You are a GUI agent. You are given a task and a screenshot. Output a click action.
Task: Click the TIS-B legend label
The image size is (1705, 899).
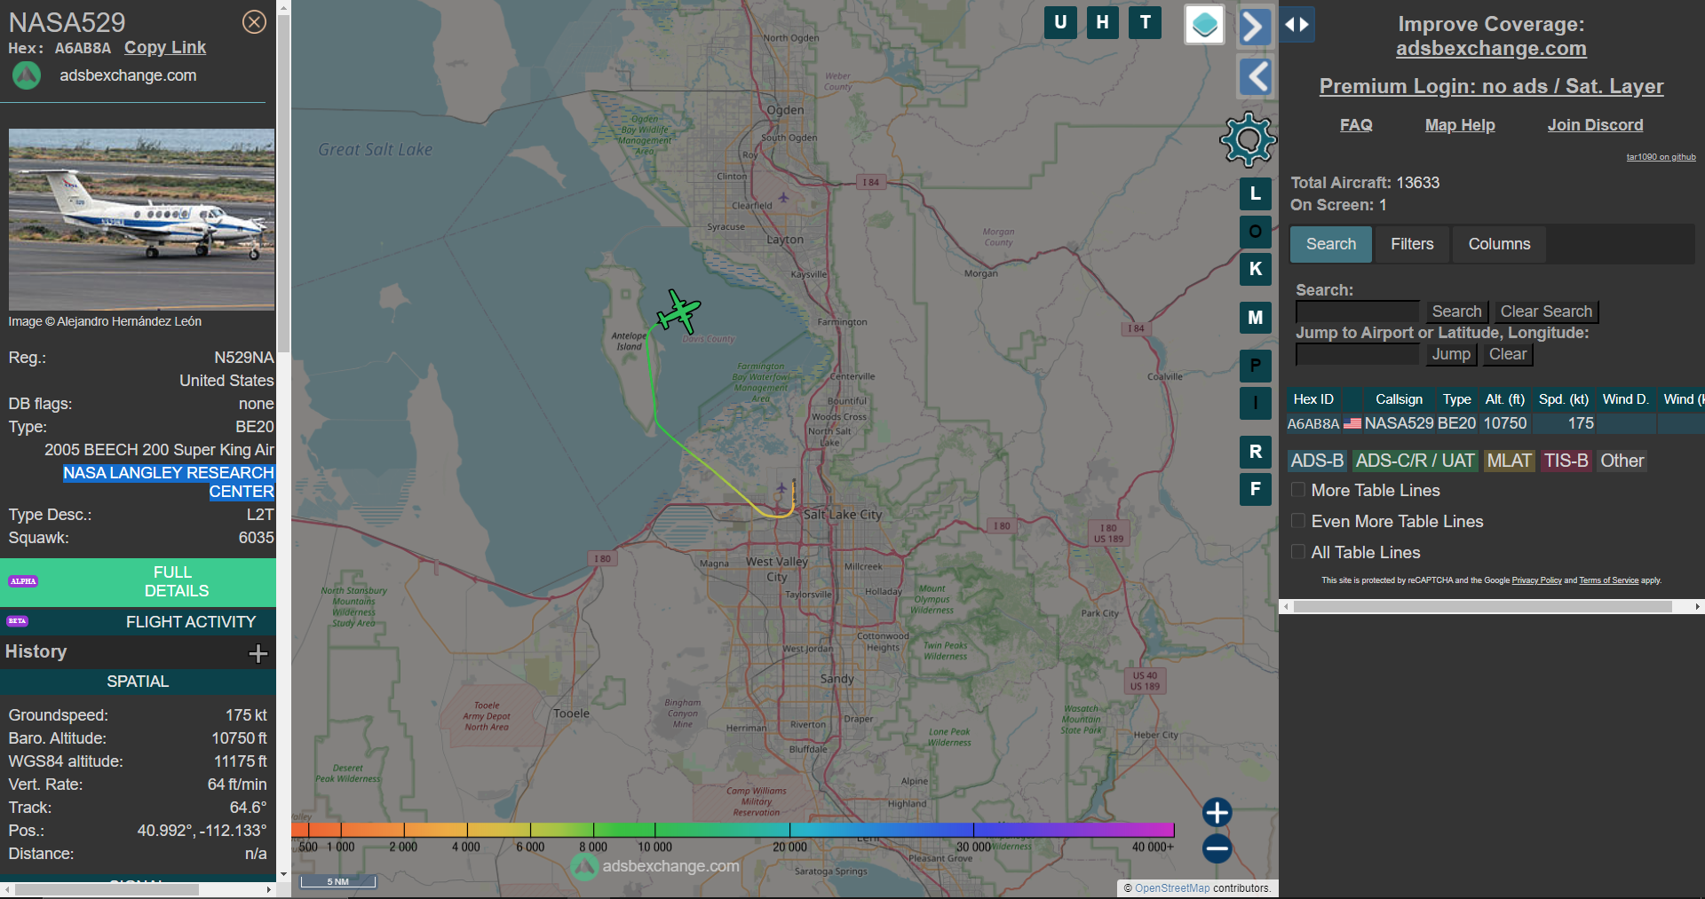pos(1566,461)
